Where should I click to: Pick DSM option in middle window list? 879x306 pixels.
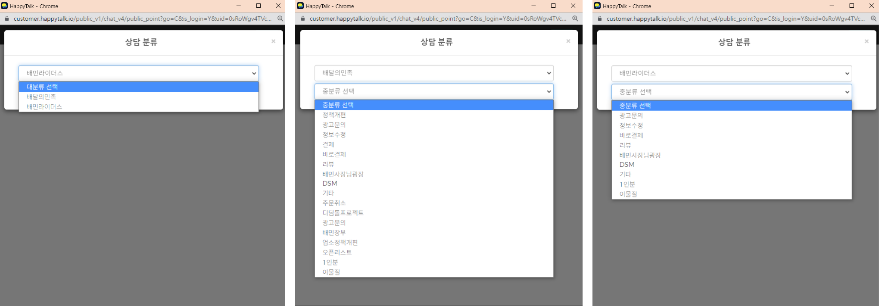click(434, 184)
